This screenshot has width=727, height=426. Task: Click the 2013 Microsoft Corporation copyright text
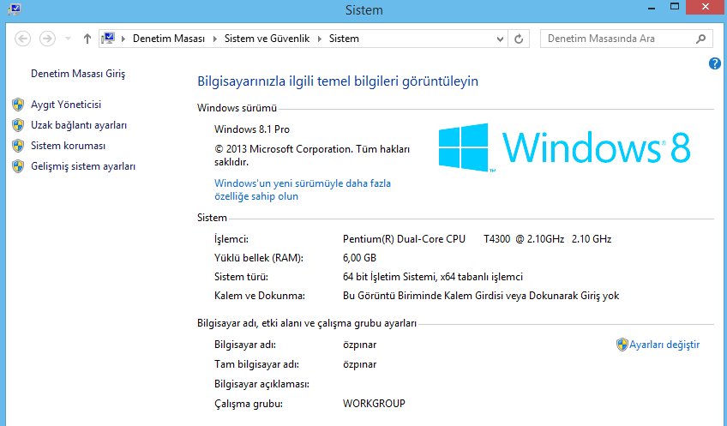[x=311, y=155]
